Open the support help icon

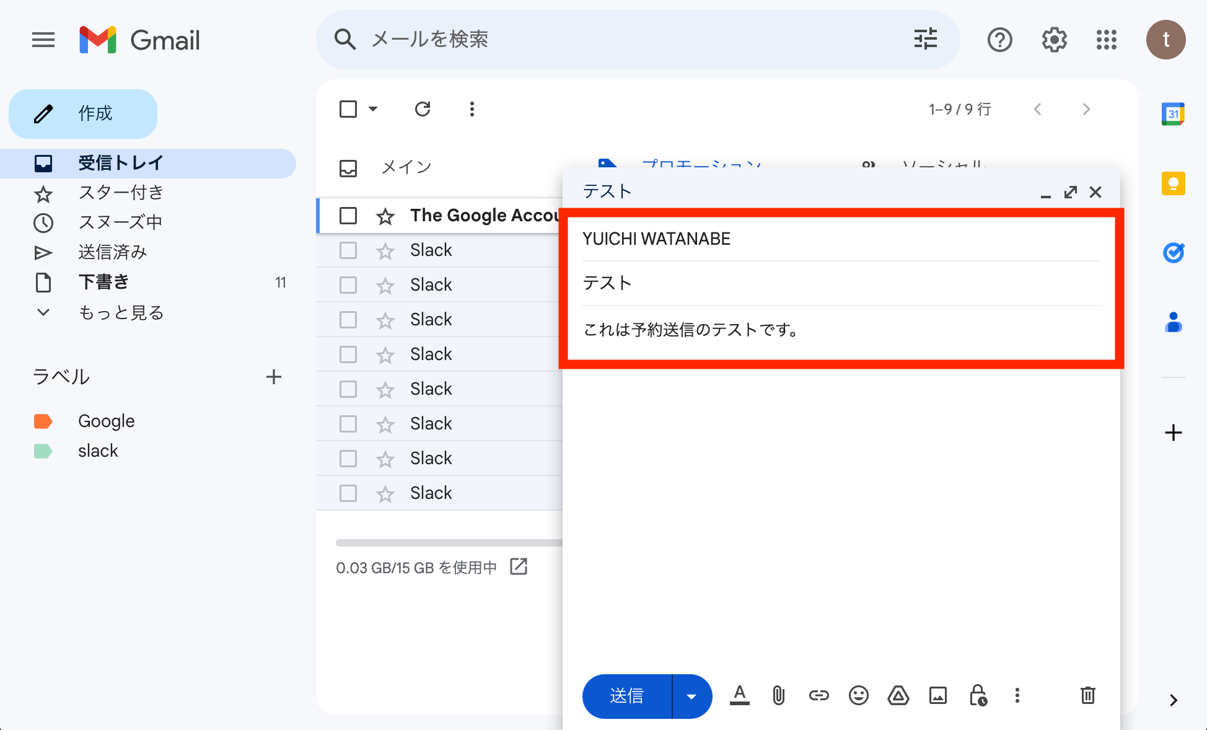999,40
